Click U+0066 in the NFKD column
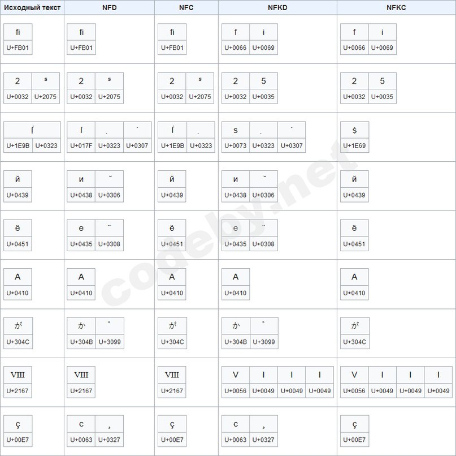Image resolution: width=456 pixels, height=456 pixels. point(235,48)
